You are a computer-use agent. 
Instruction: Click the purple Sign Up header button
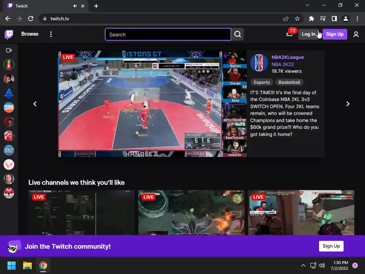coord(335,34)
